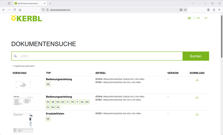Go forward in browser history
223x135 pixels.
tap(9, 10)
